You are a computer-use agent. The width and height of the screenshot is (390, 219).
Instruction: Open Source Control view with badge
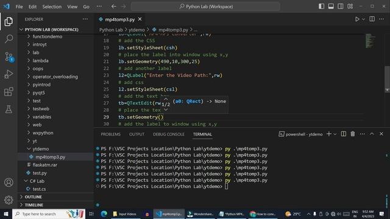(9, 57)
